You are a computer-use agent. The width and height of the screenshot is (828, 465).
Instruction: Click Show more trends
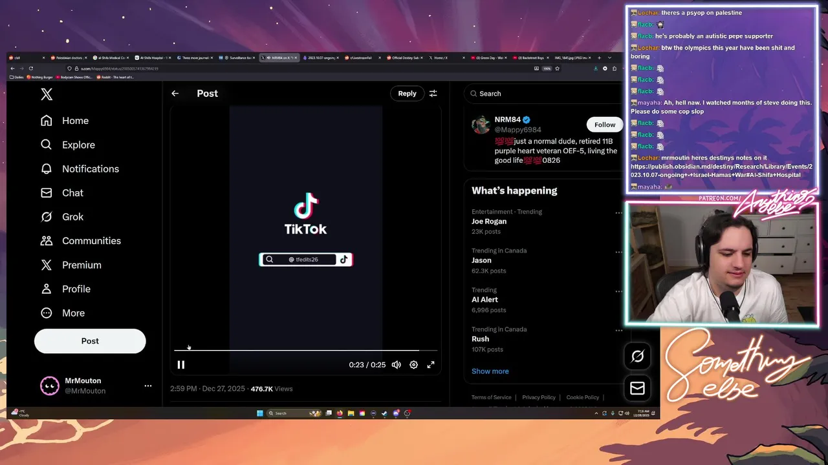pos(490,371)
